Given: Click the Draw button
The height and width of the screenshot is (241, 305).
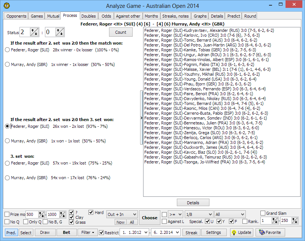Looking at the screenshot, I should pos(45,232).
